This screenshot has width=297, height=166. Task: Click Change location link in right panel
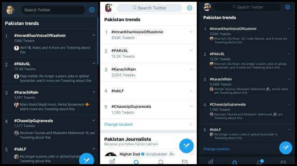tap(216, 149)
